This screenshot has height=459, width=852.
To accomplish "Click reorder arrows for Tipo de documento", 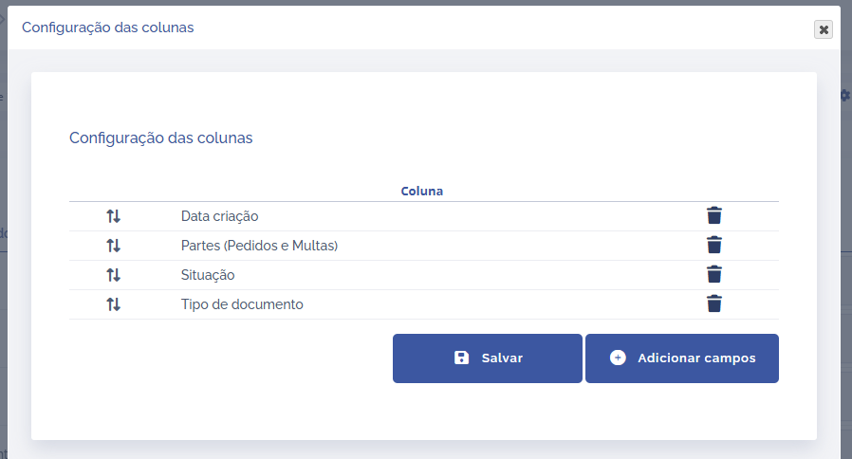I will (113, 304).
